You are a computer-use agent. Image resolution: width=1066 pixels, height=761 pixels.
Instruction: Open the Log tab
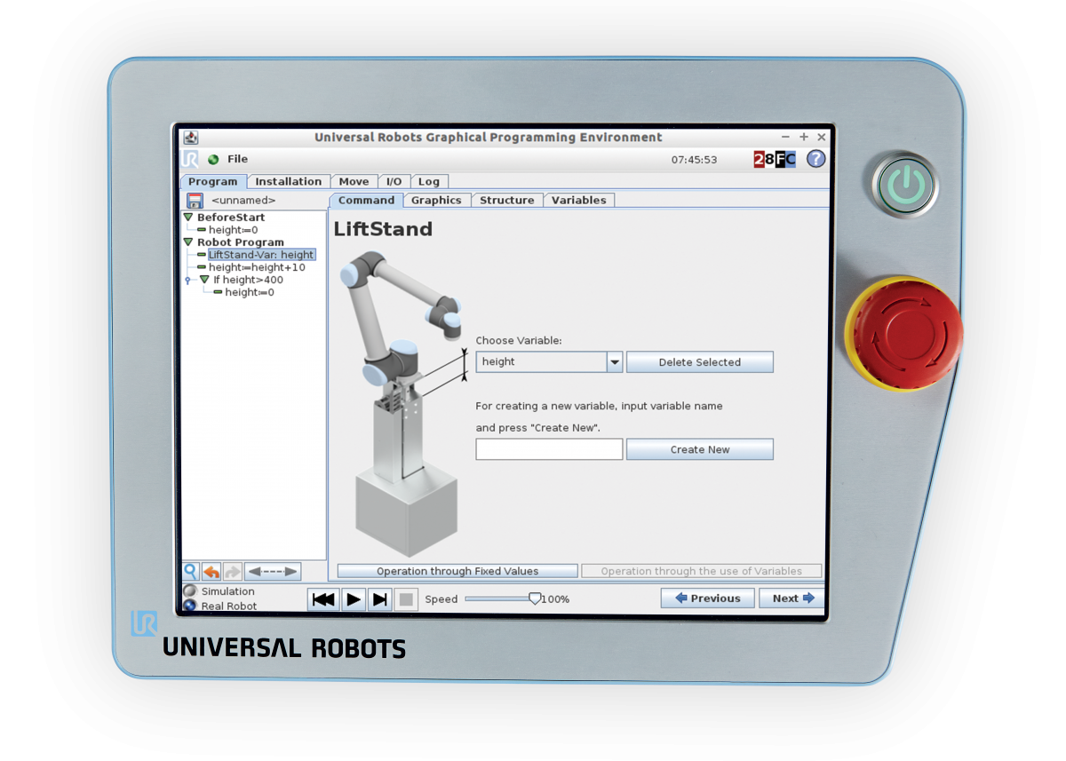tap(429, 181)
